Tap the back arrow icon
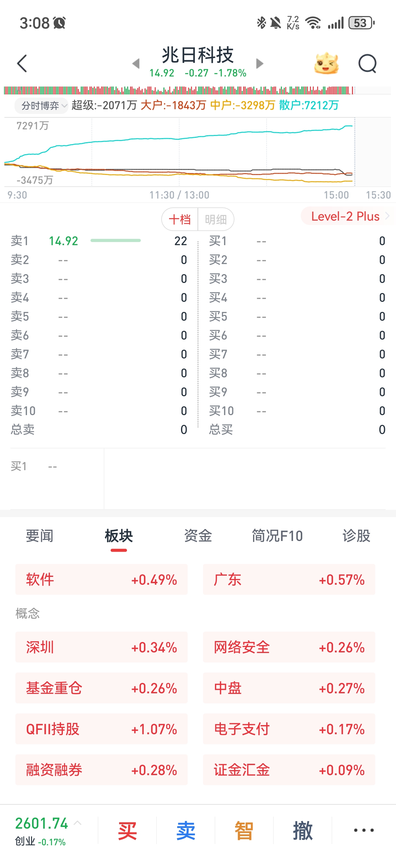Image resolution: width=396 pixels, height=856 pixels. coord(22,64)
